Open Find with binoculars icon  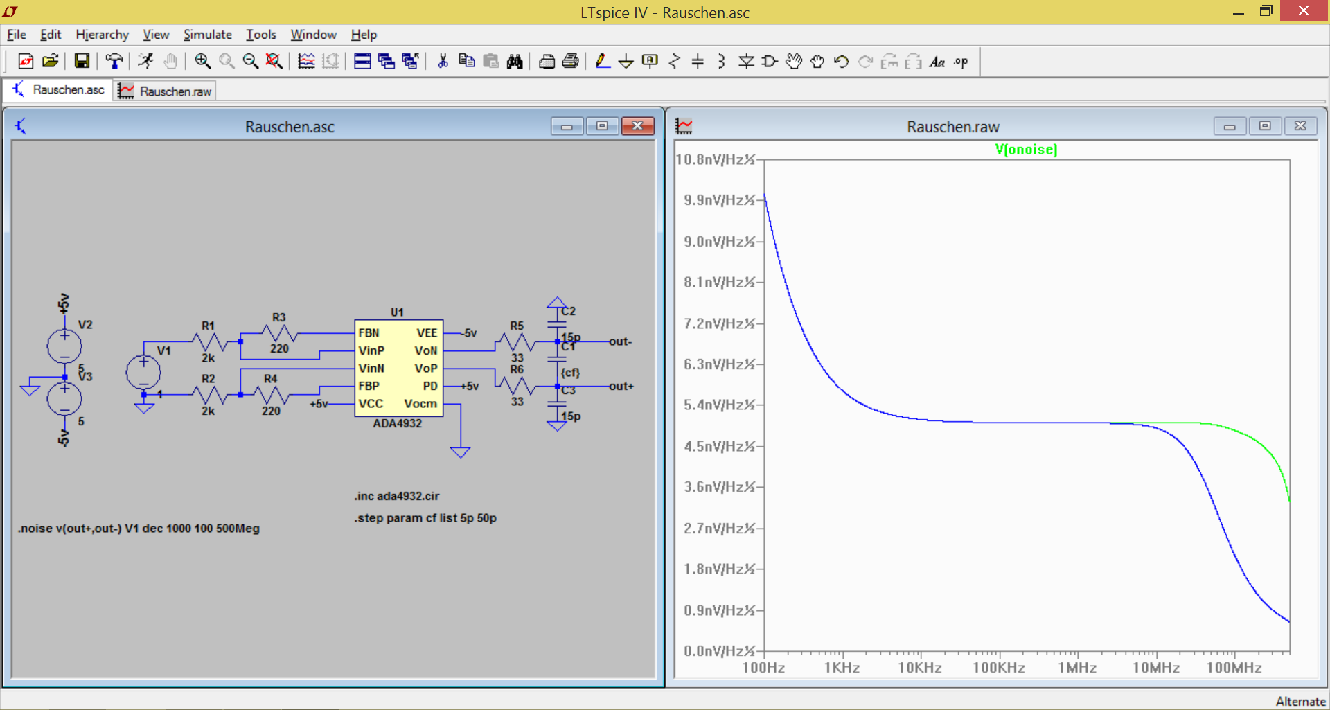(x=515, y=62)
